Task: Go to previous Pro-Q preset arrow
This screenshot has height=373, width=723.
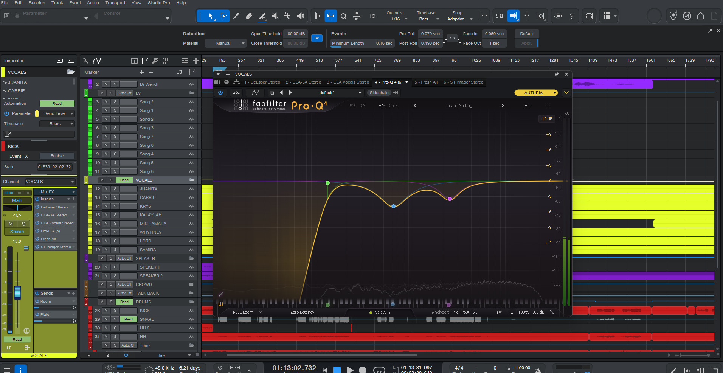Action: (x=415, y=106)
